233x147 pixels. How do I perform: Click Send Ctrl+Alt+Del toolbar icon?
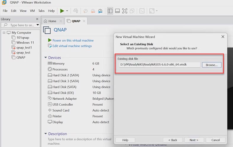pyautogui.click(x=76, y=11)
